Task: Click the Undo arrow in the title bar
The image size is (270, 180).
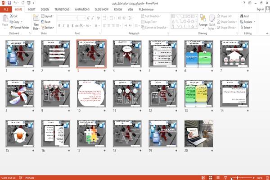Action: (x=15, y=3)
